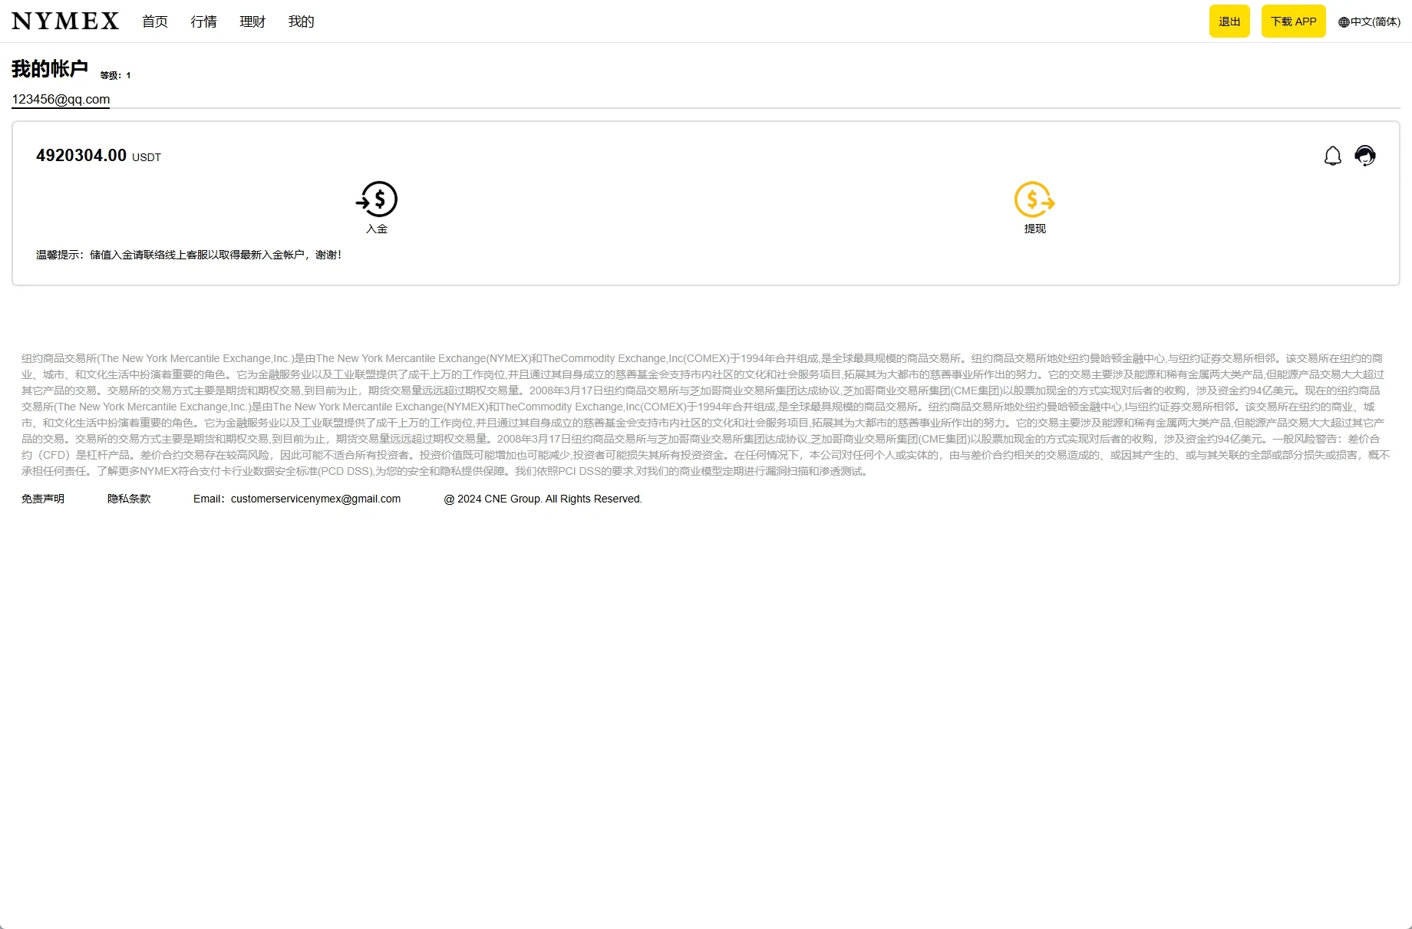Viewport: 1412px width, 929px height.
Task: Open the 中文(简体) language selector
Action: tap(1375, 21)
